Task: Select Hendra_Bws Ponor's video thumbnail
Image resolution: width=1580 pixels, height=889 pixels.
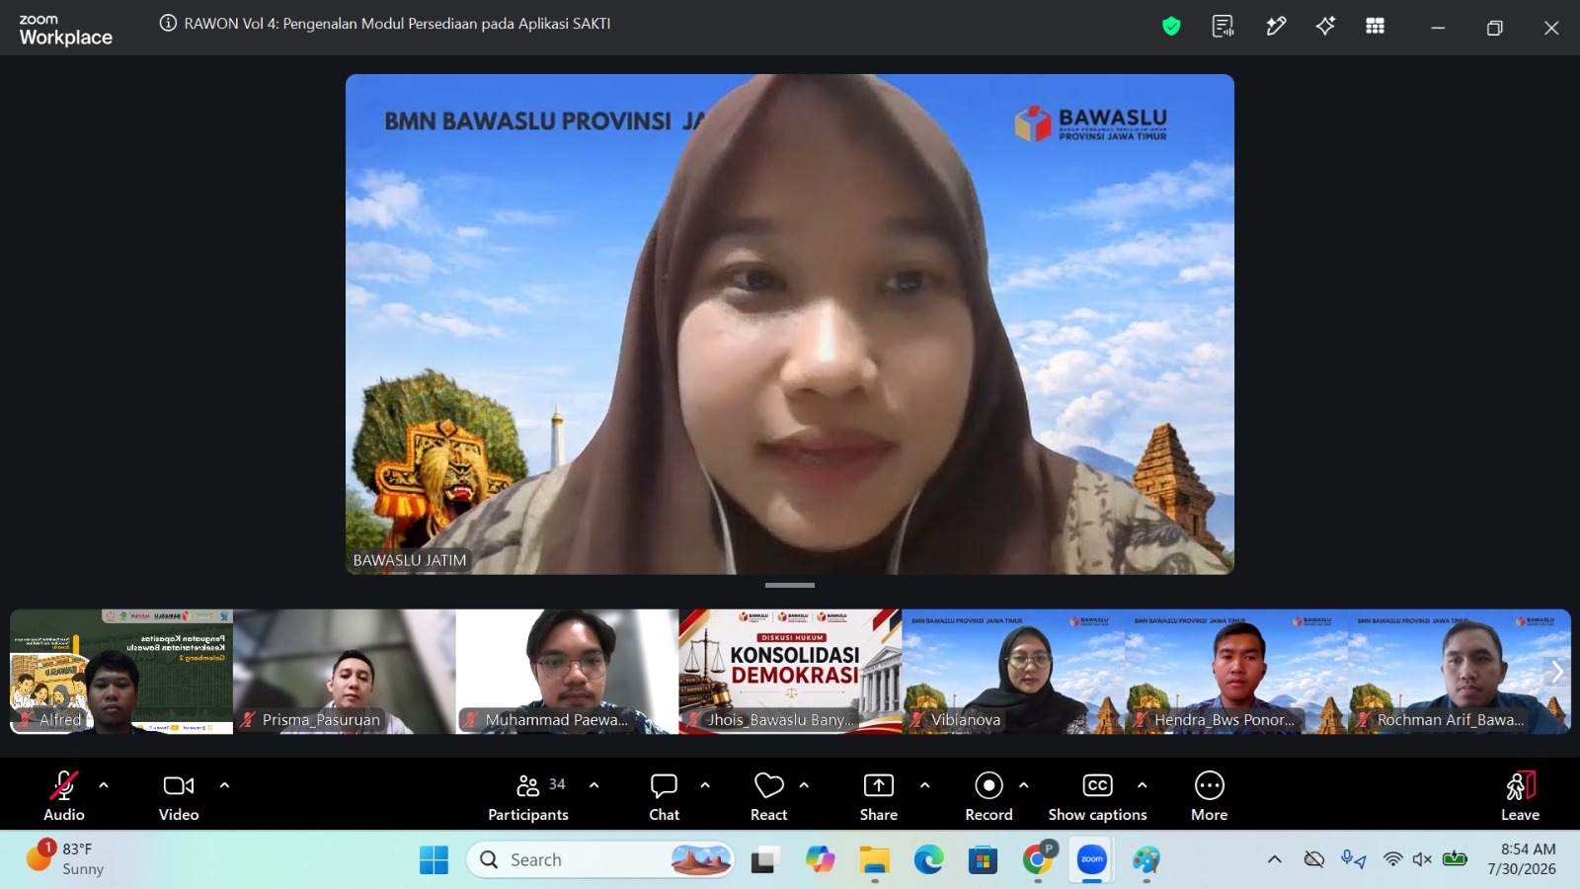Action: [x=1237, y=672]
